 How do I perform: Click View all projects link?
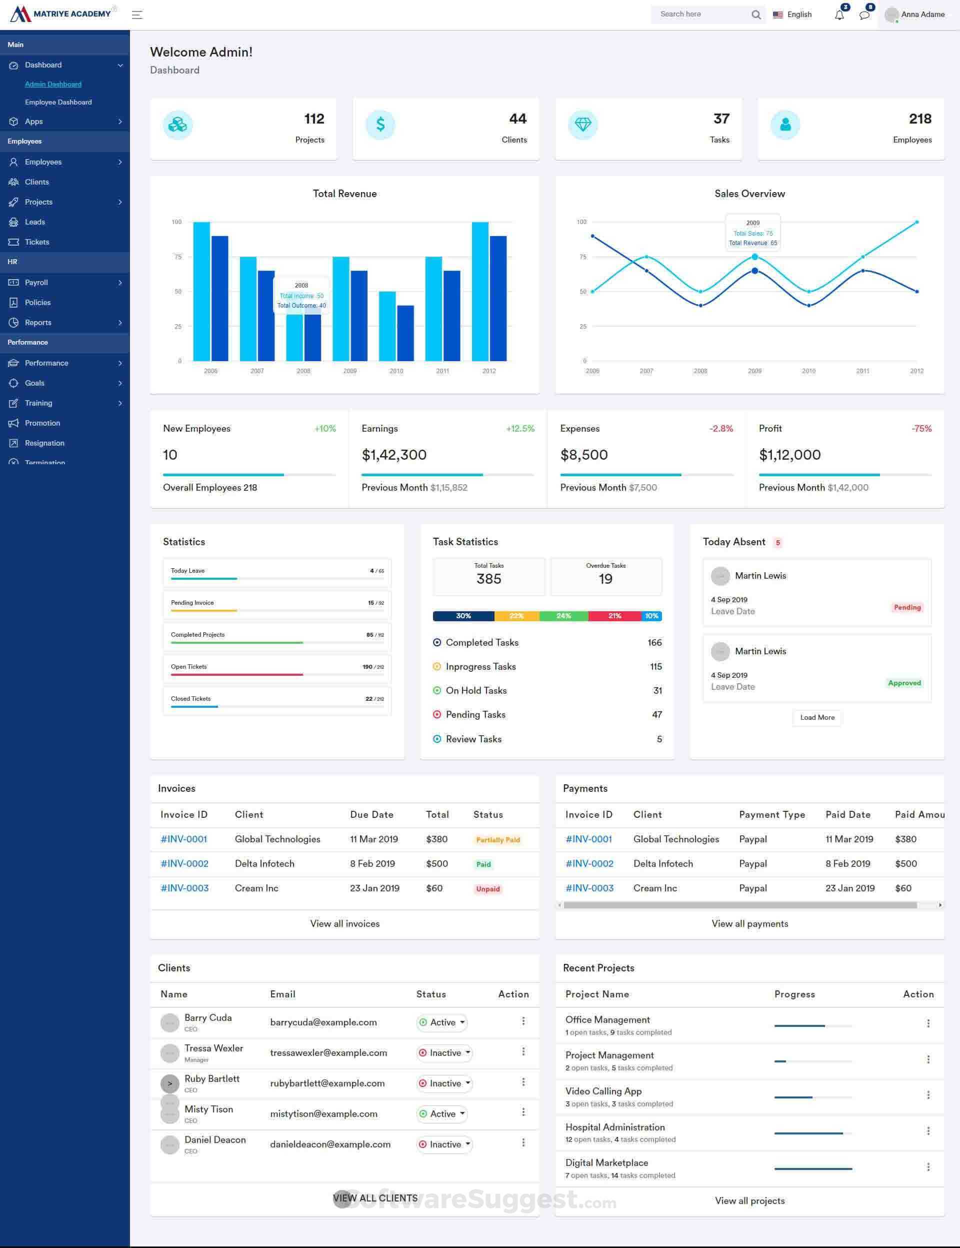coord(750,1200)
